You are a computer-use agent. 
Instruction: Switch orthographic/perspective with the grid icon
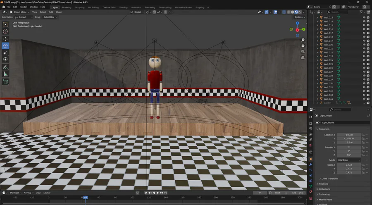303,57
